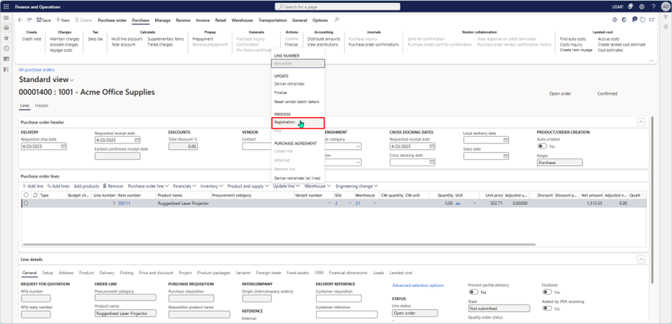Open the Header tab
672x324 pixels.
coord(41,106)
